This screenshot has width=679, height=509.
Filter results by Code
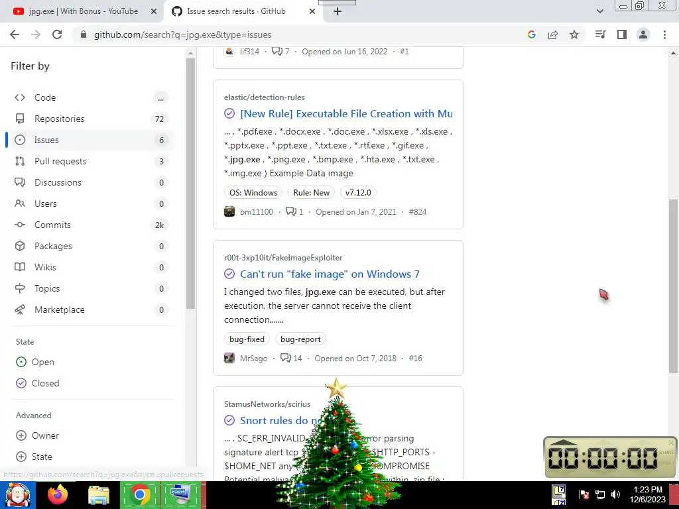(90, 97)
